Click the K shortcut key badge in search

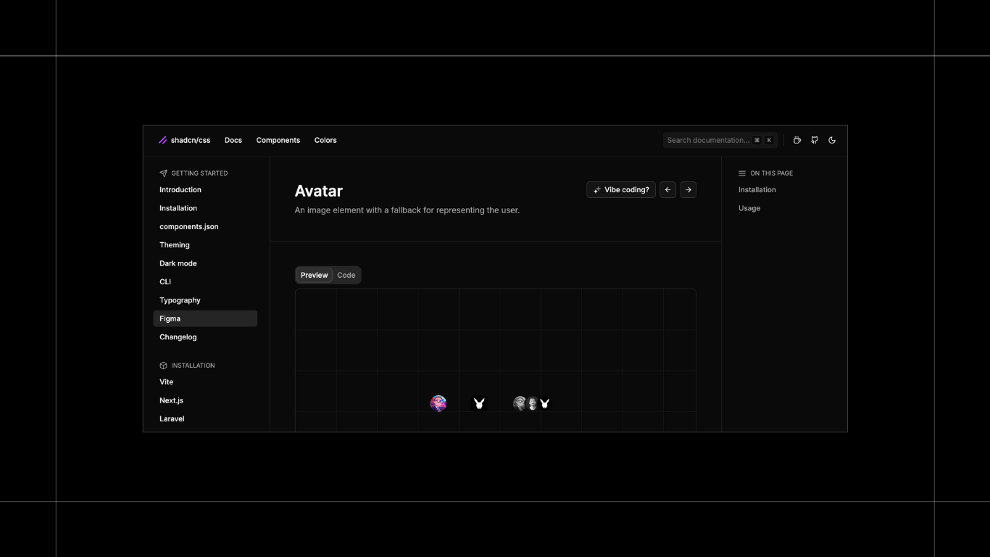[769, 140]
